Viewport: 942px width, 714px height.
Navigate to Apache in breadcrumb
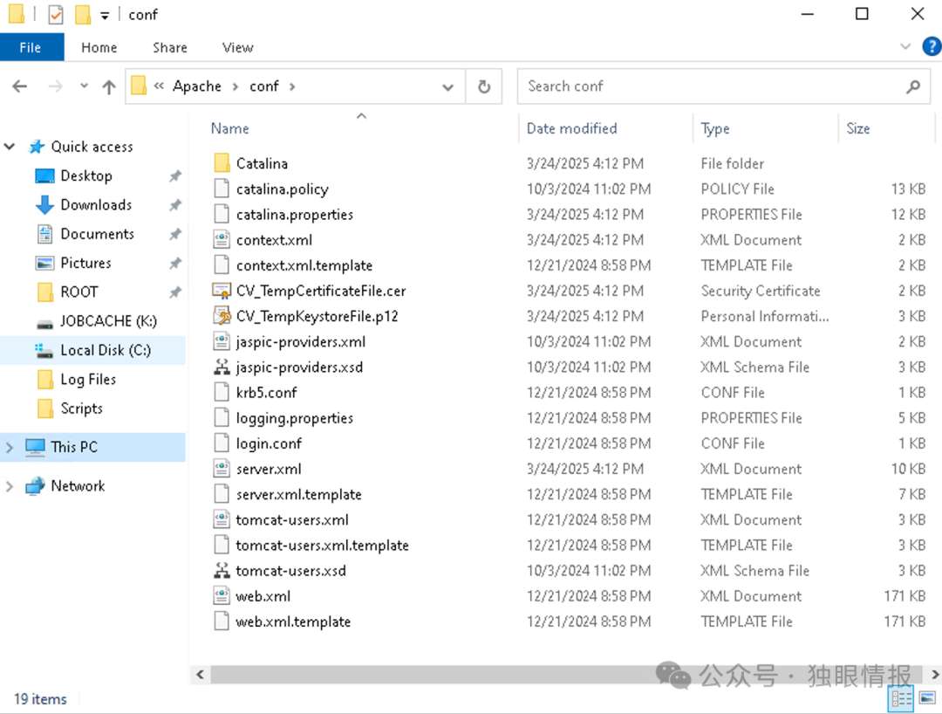coord(197,86)
